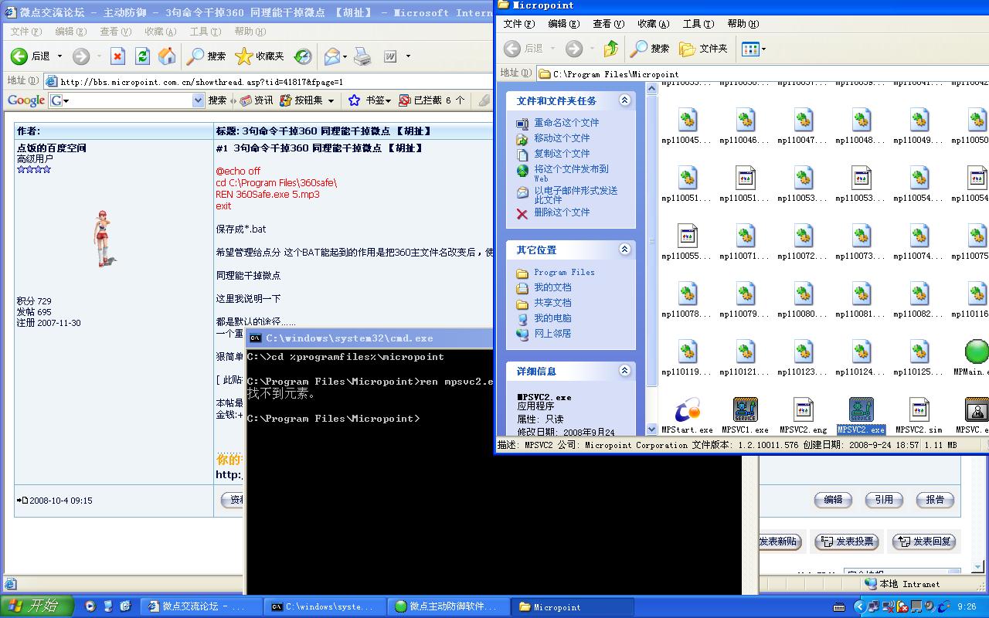Click 我的电脑 link in explorer sidebar
Viewport: 989px width, 618px height.
tap(552, 317)
